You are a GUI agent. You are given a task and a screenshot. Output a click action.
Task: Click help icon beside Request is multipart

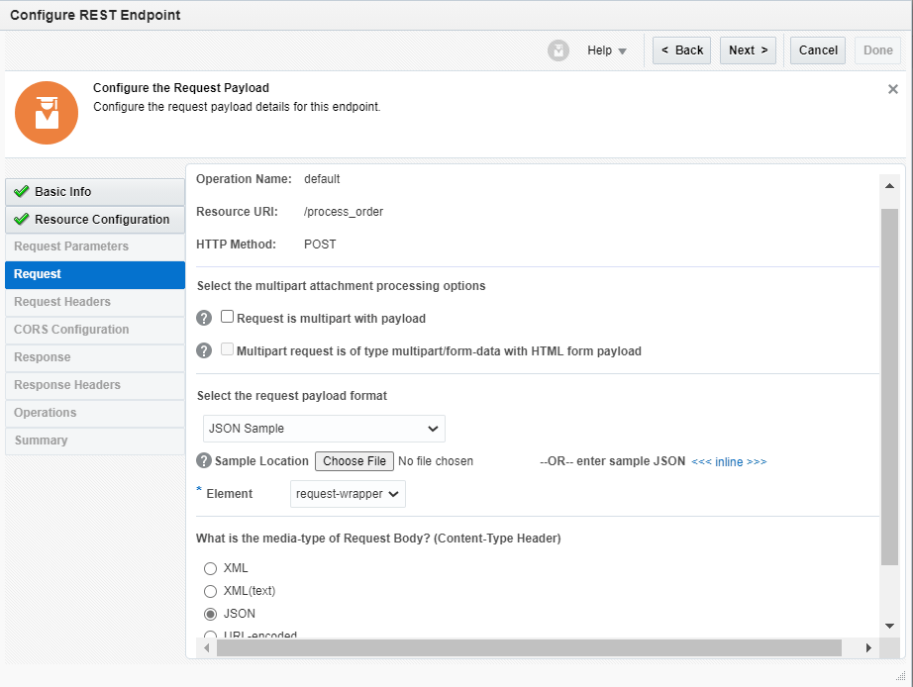point(205,319)
